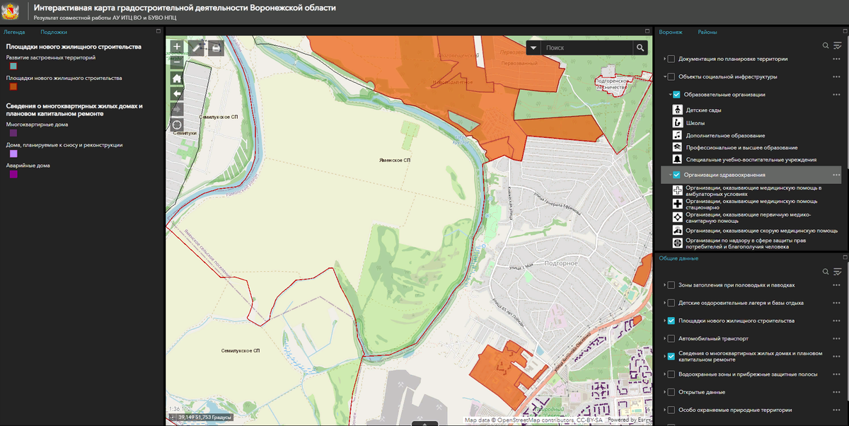This screenshot has height=426, width=849.
Task: Click the Дополнительное образование music note icon
Action: click(677, 134)
